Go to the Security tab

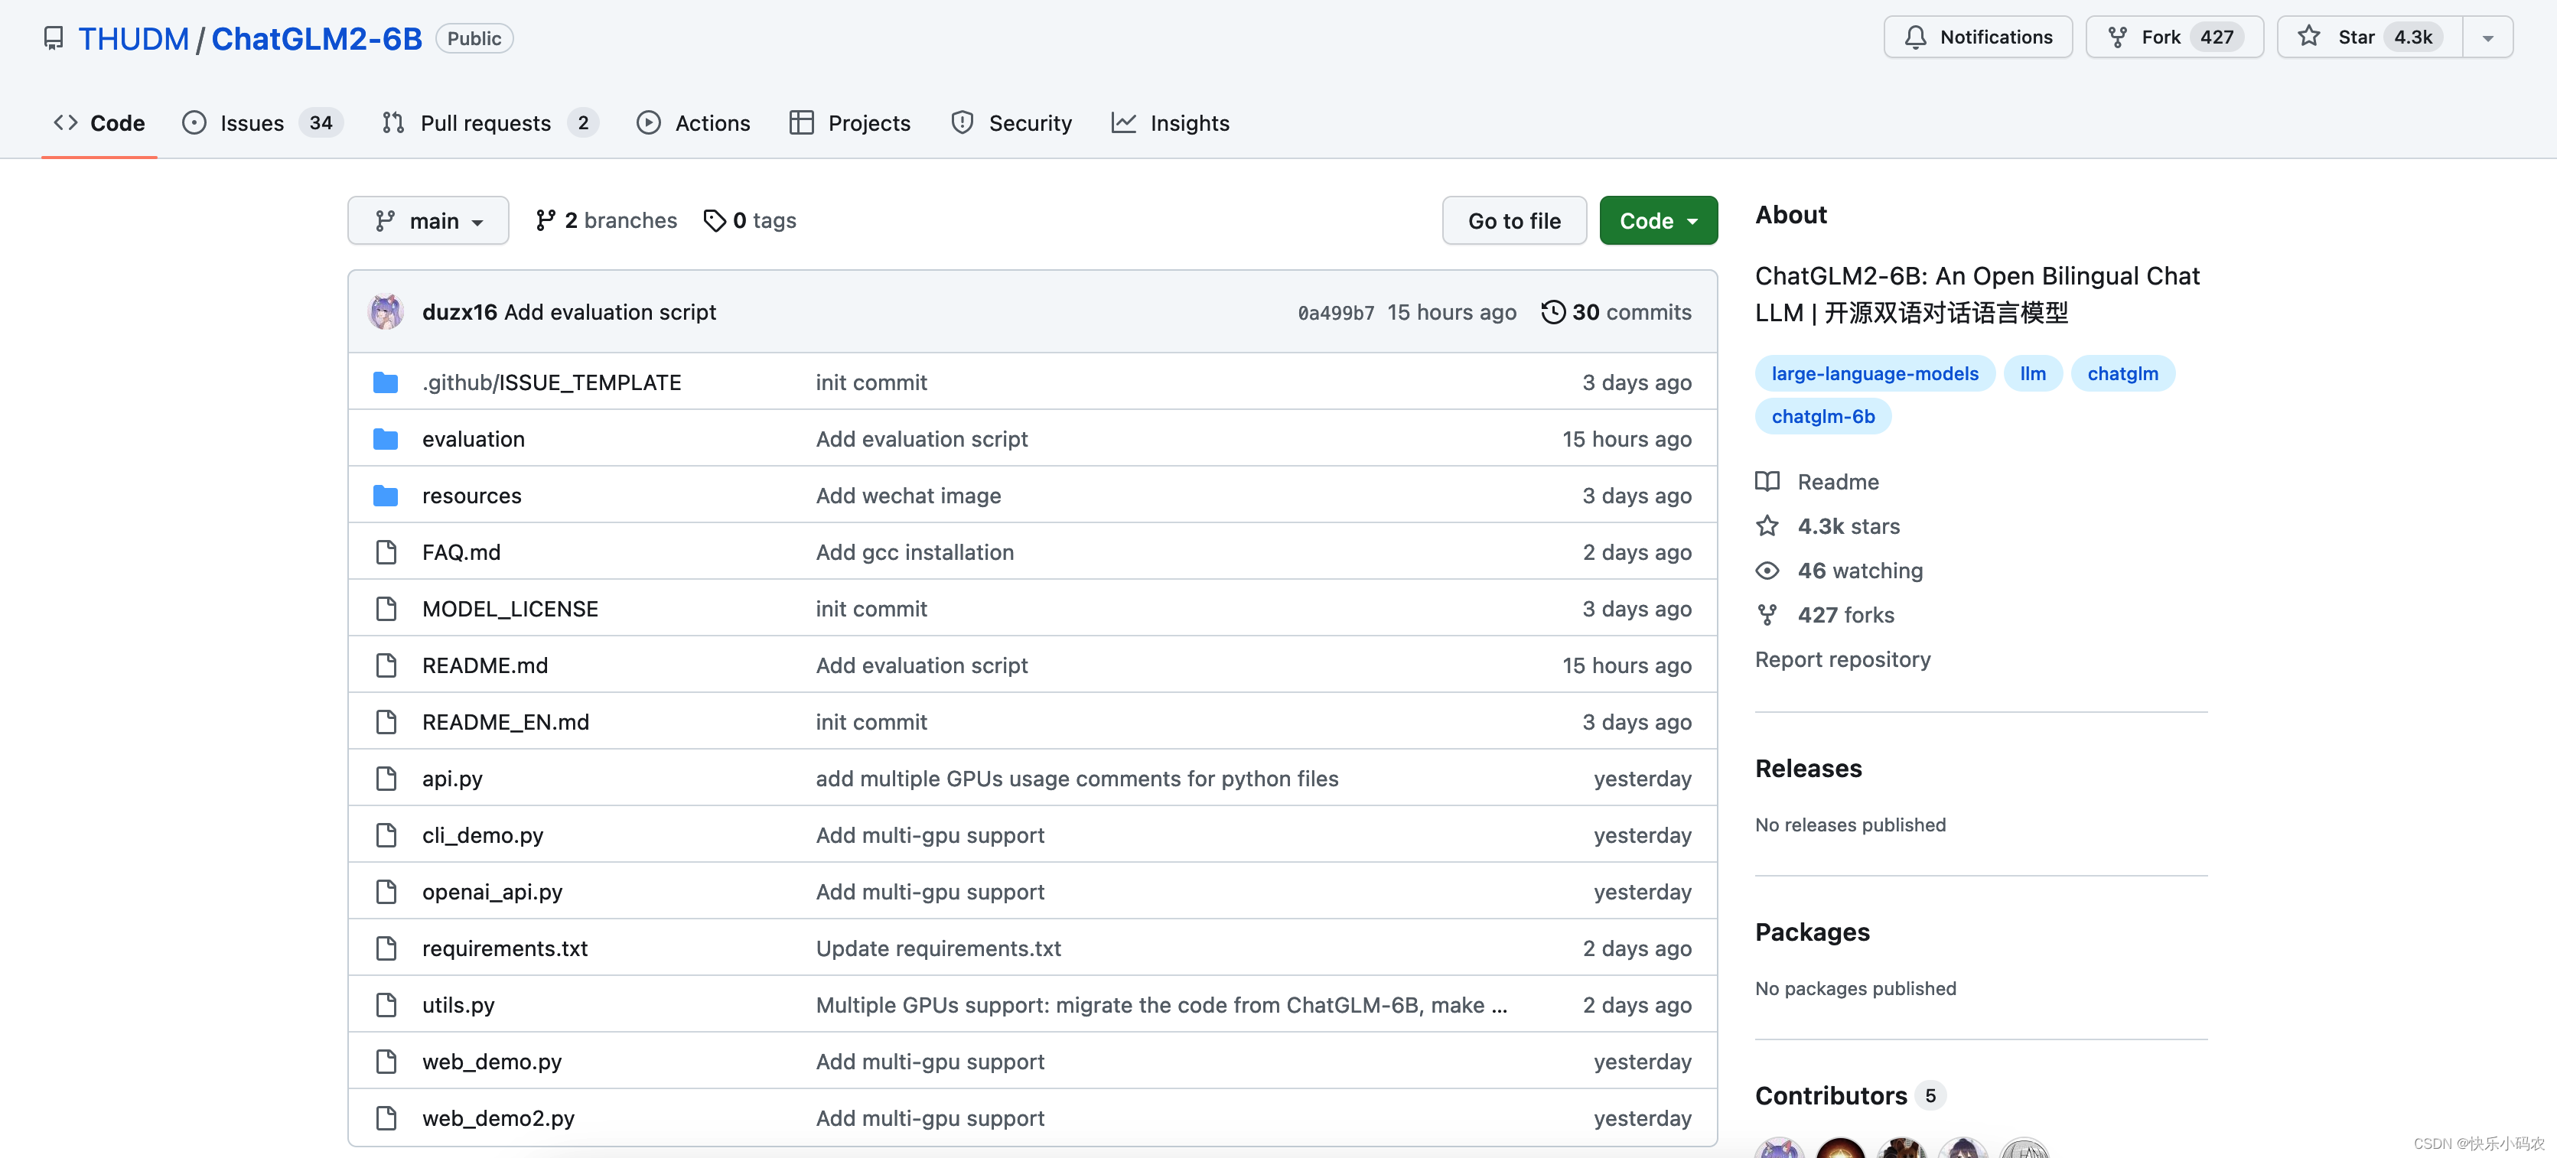tap(1011, 123)
